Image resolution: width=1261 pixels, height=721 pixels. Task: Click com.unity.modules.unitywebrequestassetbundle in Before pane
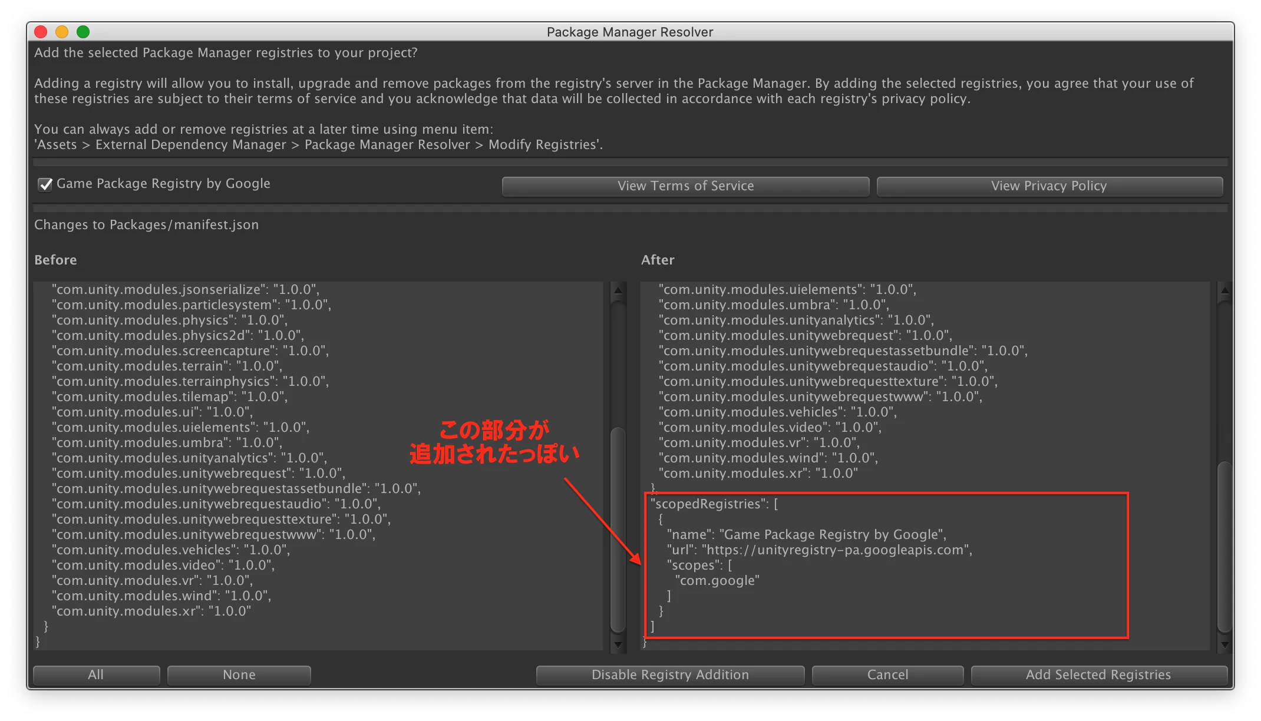(x=236, y=489)
